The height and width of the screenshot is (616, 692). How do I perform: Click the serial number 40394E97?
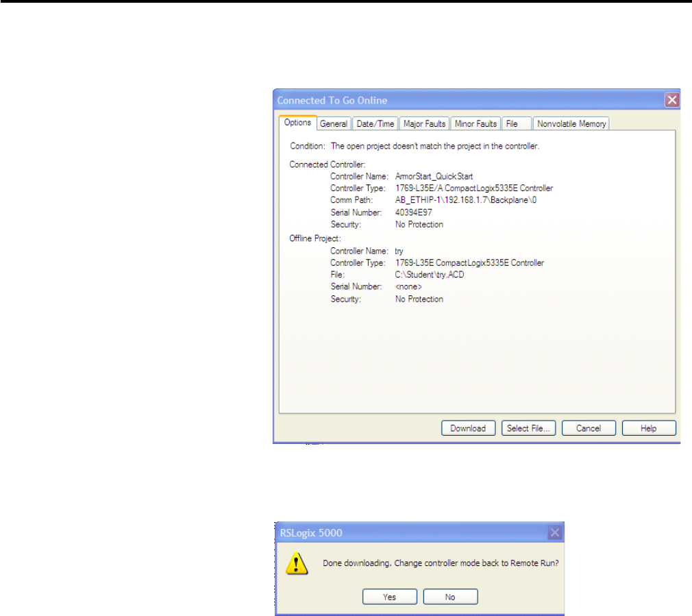414,212
